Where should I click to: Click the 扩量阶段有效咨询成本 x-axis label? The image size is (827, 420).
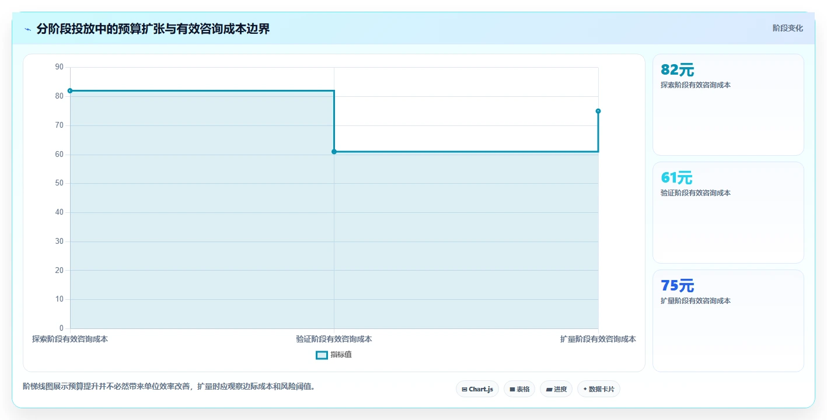click(598, 339)
